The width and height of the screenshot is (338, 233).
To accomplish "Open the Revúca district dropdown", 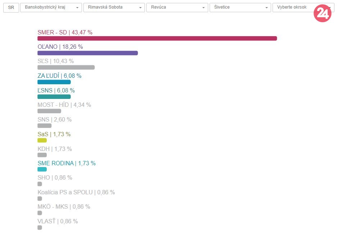I will point(177,8).
